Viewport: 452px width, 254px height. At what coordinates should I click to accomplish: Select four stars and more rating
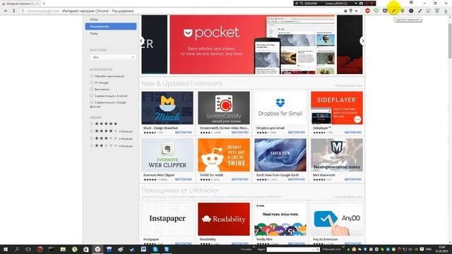[92, 131]
